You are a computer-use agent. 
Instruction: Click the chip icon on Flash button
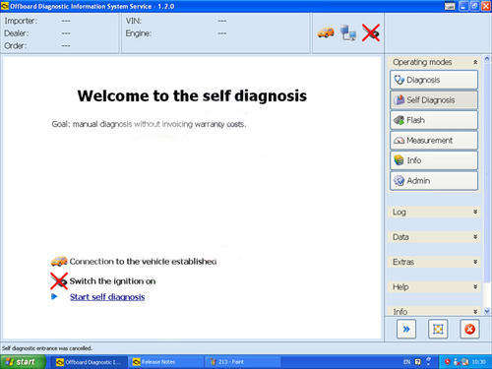[399, 120]
